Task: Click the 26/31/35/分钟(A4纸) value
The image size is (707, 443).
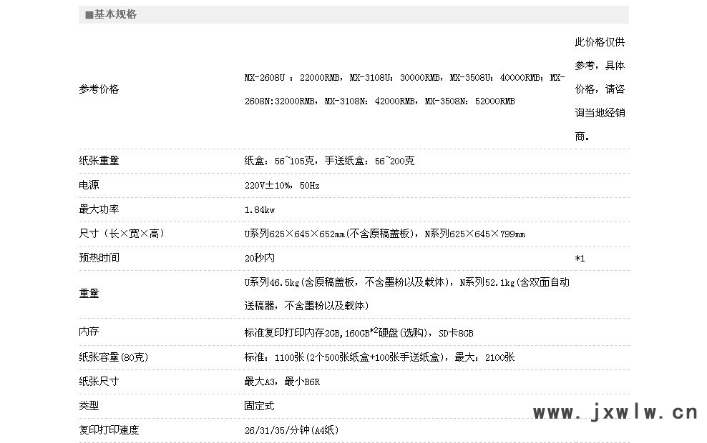Action: (x=291, y=430)
